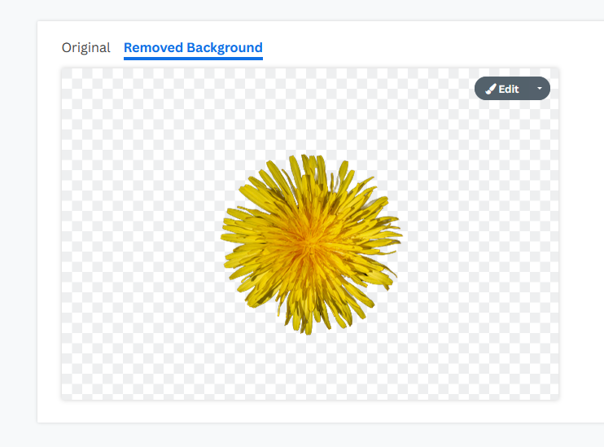This screenshot has width=604, height=447.
Task: Click the checkerboard above the dandelion
Action: (309, 112)
